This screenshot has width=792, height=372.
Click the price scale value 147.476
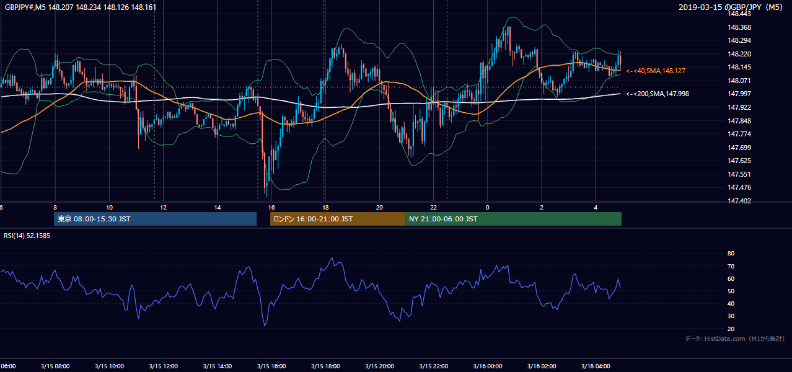740,187
